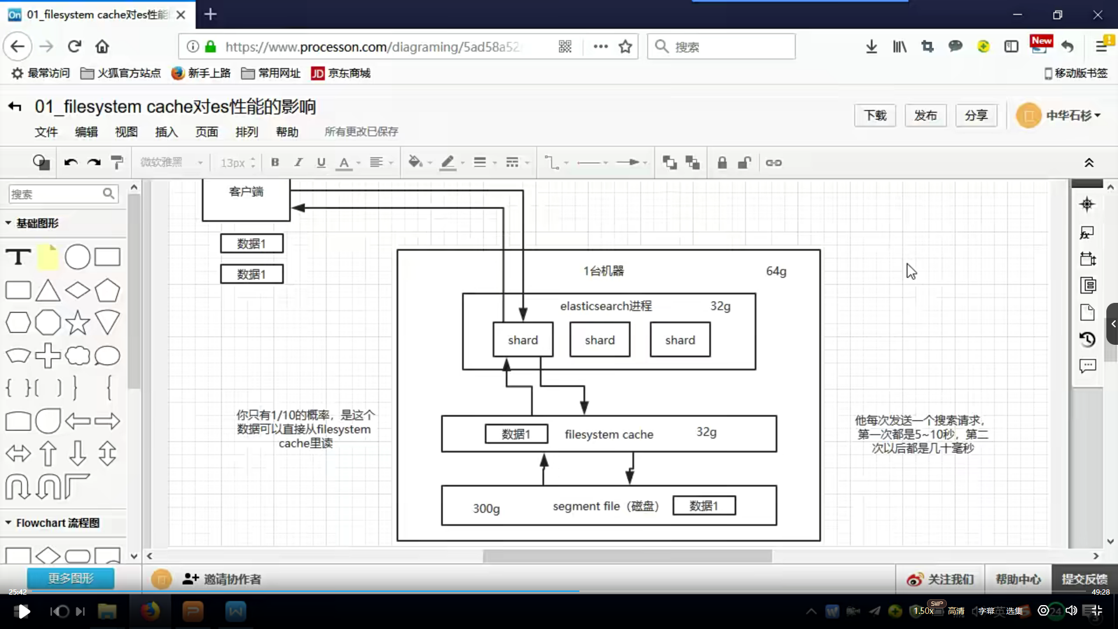Image resolution: width=1118 pixels, height=629 pixels.
Task: Click the font name dropdown 微软雅黑
Action: click(169, 162)
